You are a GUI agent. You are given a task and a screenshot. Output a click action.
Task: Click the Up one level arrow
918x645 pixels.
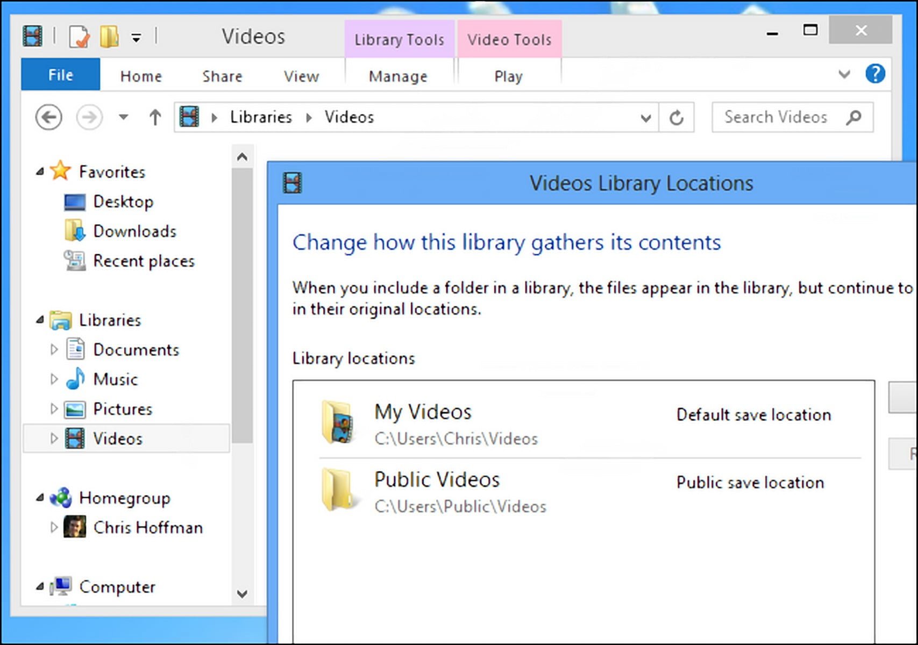coord(155,117)
